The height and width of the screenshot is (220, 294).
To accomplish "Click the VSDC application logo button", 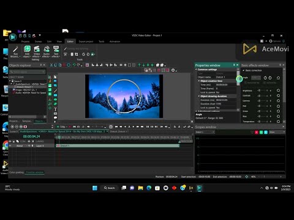I will click(x=13, y=37).
